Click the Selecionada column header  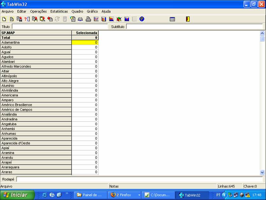[85, 33]
